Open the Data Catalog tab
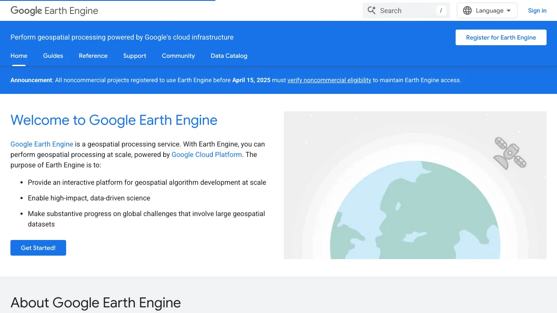 pyautogui.click(x=229, y=56)
